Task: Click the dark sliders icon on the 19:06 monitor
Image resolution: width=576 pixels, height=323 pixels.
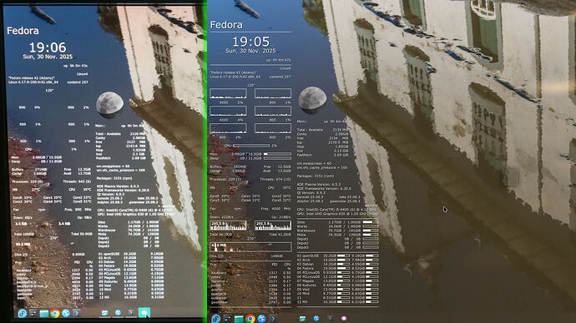Action: 33,313
